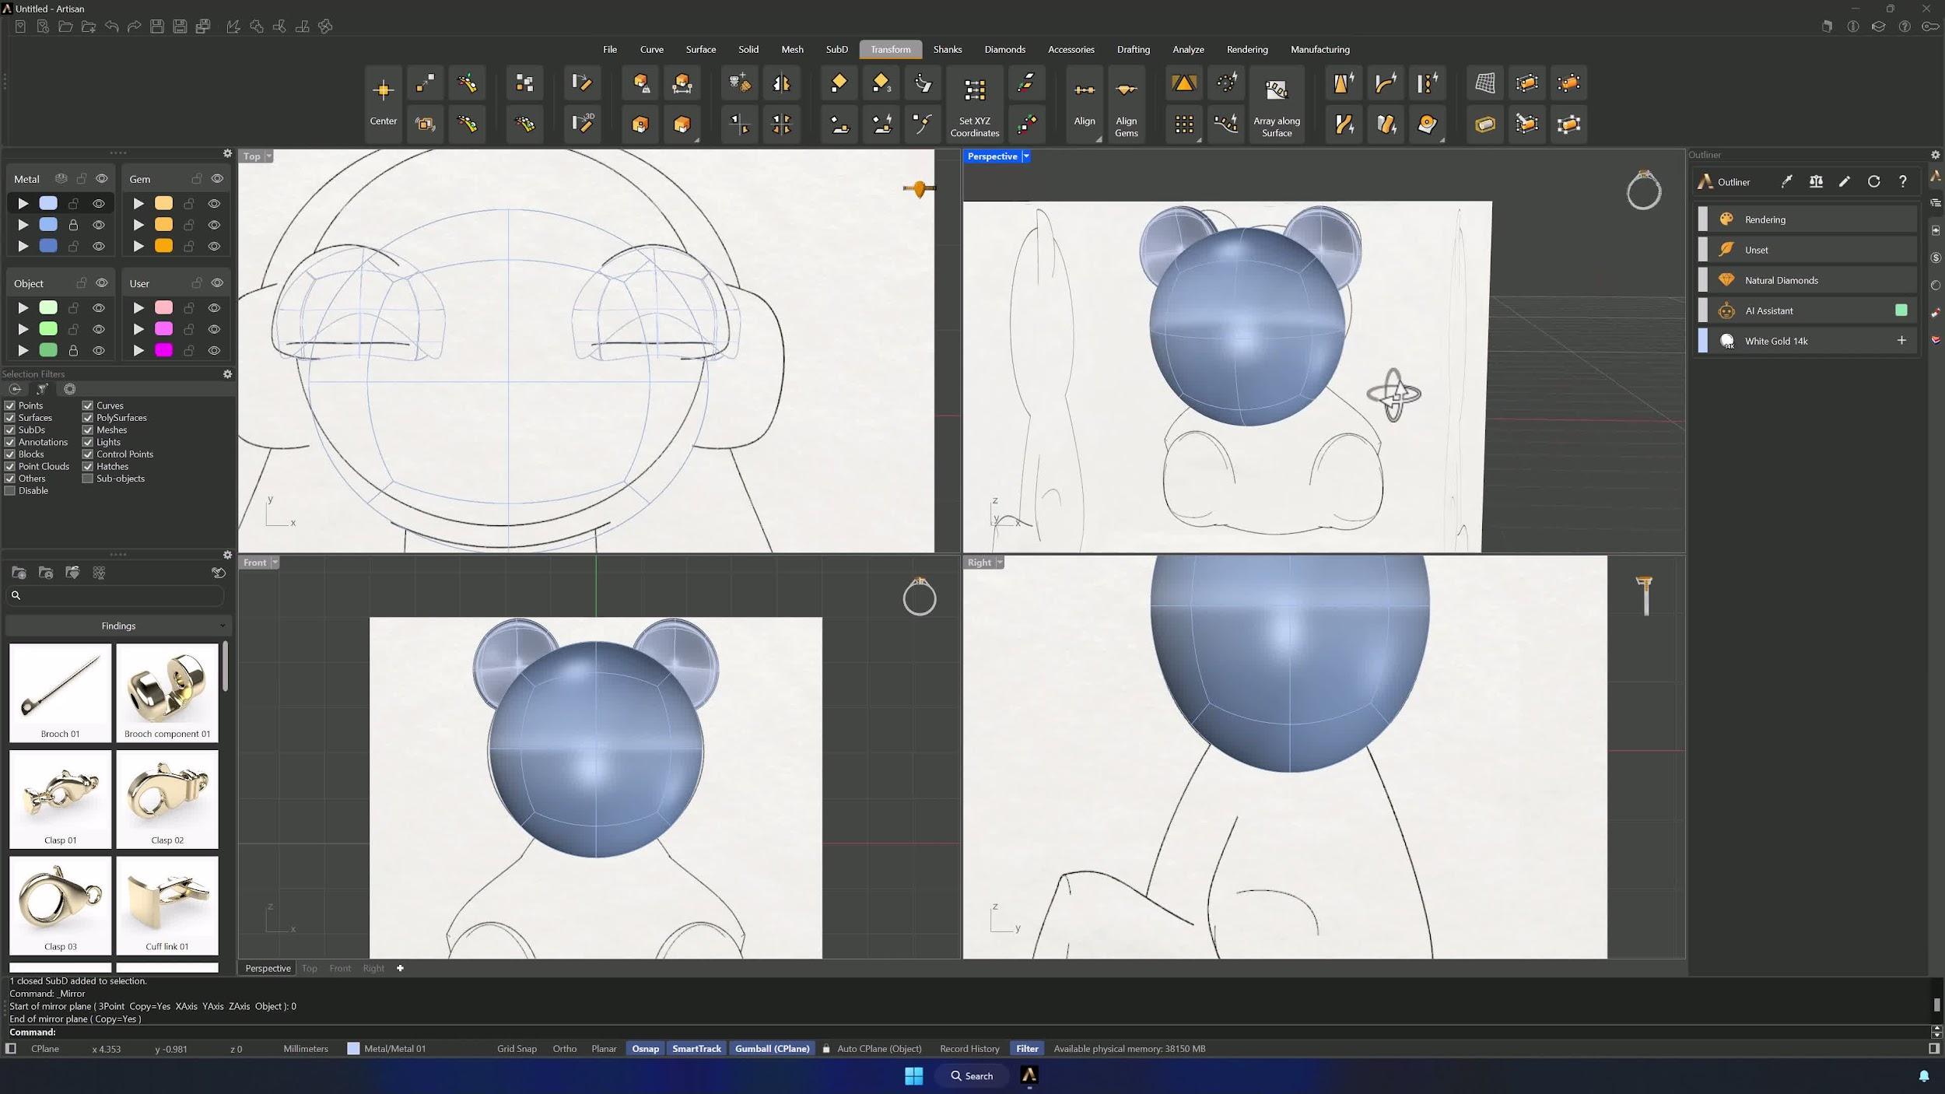Viewport: 1945px width, 1094px height.
Task: Toggle Osnap in the status bar
Action: coord(645,1048)
